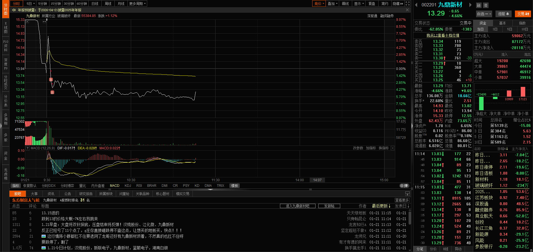The image size is (533, 252).
Task: Select KDJ indicator
Action: (128, 186)
